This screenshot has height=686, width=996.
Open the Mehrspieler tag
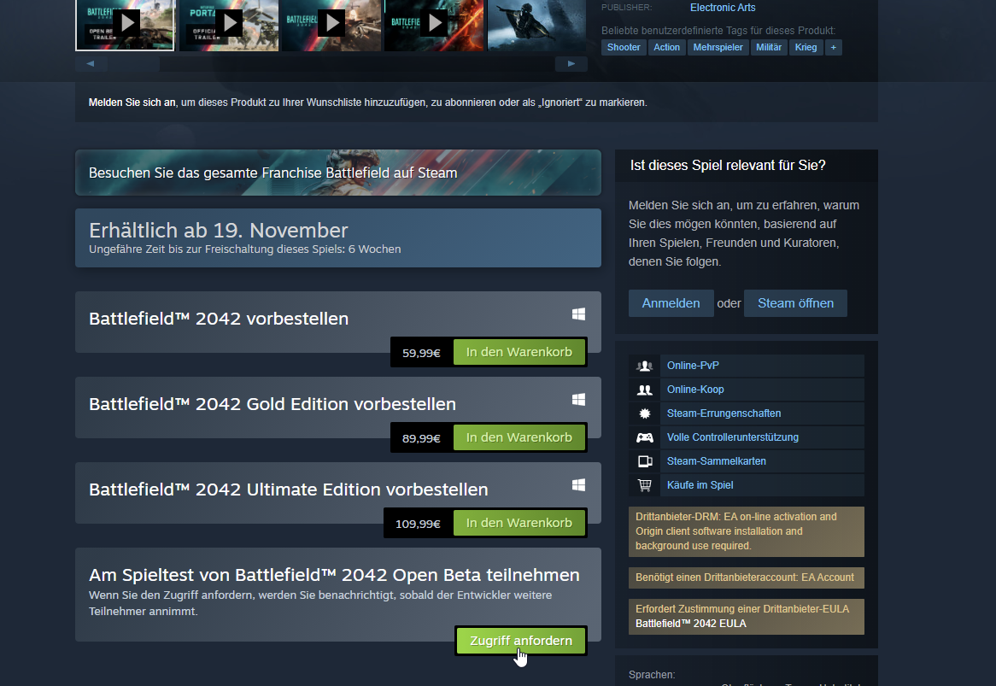click(x=718, y=48)
